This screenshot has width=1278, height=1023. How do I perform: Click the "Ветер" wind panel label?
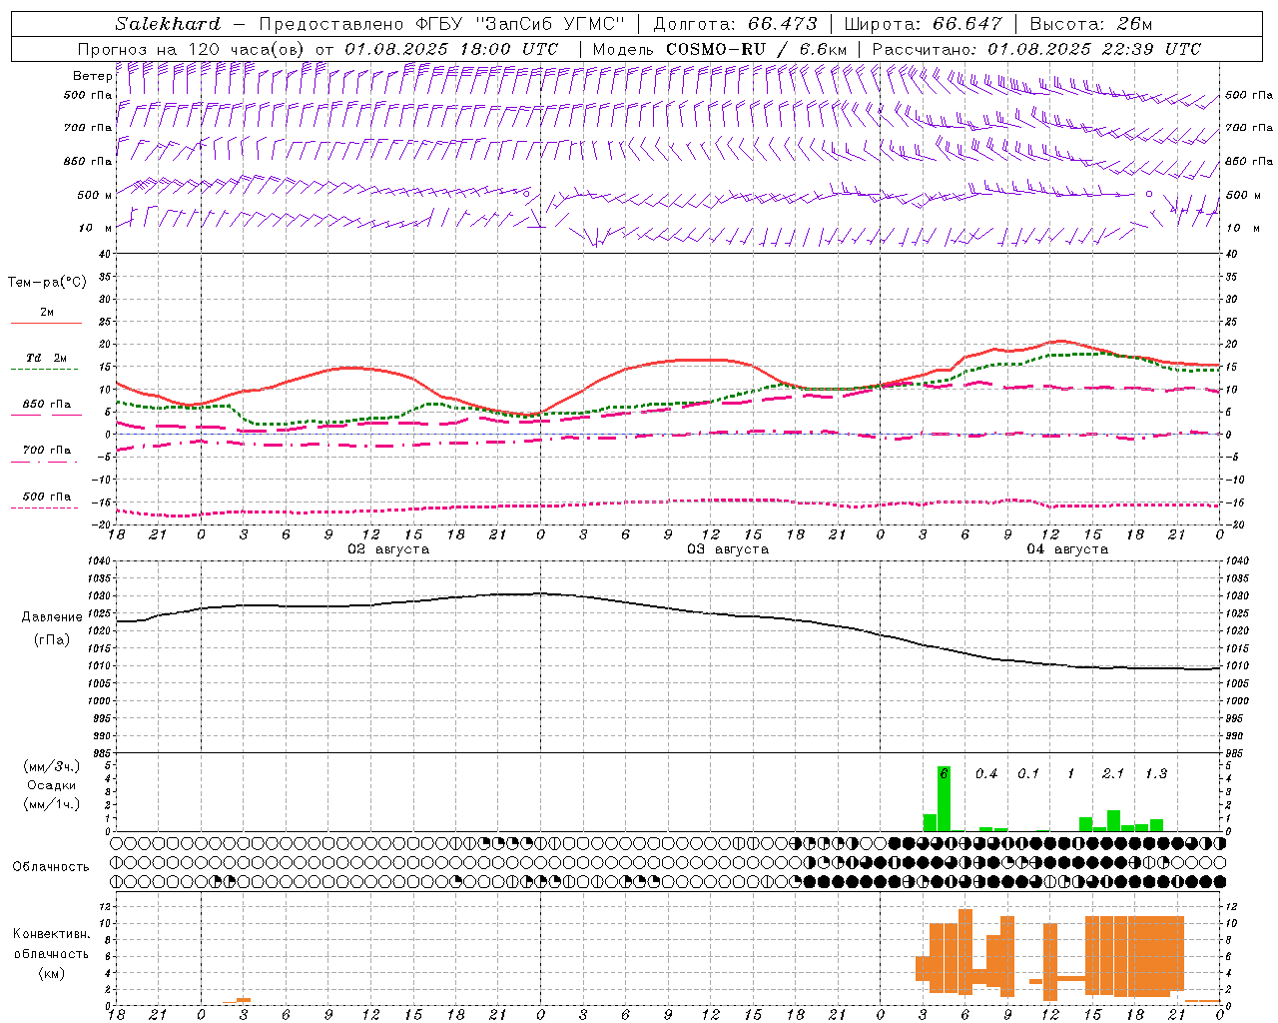point(92,76)
